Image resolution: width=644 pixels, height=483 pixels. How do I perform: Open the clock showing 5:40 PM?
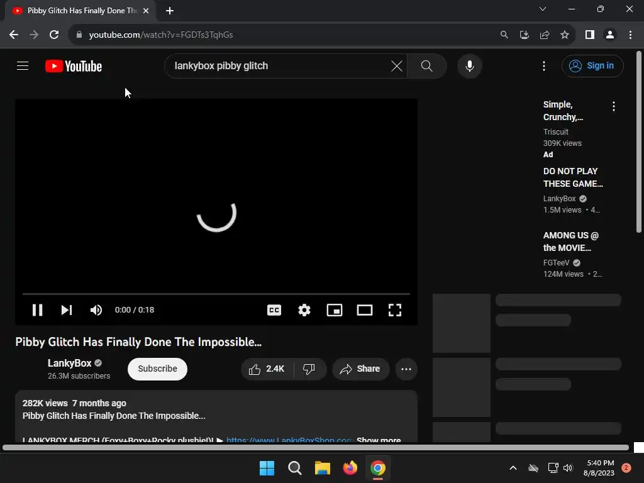(599, 468)
